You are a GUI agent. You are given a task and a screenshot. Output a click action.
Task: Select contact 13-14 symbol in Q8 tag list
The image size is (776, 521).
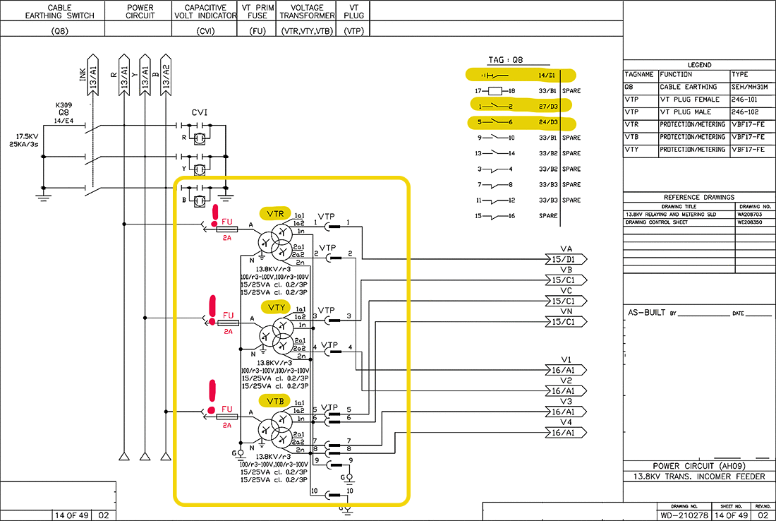pos(495,153)
